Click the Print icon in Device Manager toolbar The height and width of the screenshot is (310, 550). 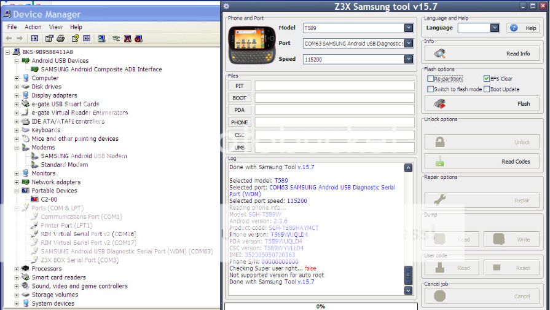pos(60,38)
